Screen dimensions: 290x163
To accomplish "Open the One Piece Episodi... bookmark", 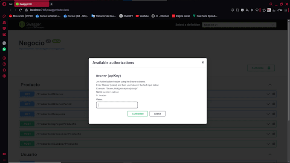I will point(205,16).
